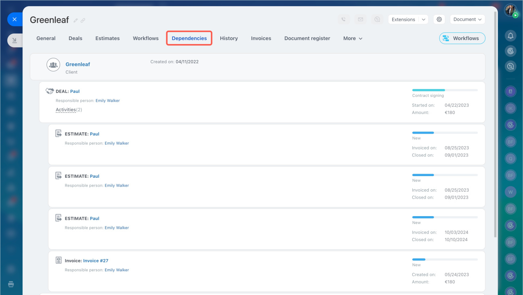Click the Invoice #27 progress bar

pos(445,259)
